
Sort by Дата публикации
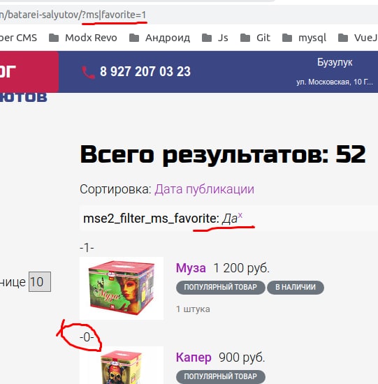tap(204, 189)
